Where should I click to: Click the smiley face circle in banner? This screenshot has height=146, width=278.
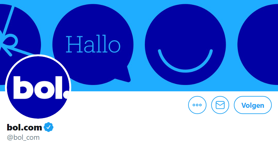pyautogui.click(x=185, y=44)
